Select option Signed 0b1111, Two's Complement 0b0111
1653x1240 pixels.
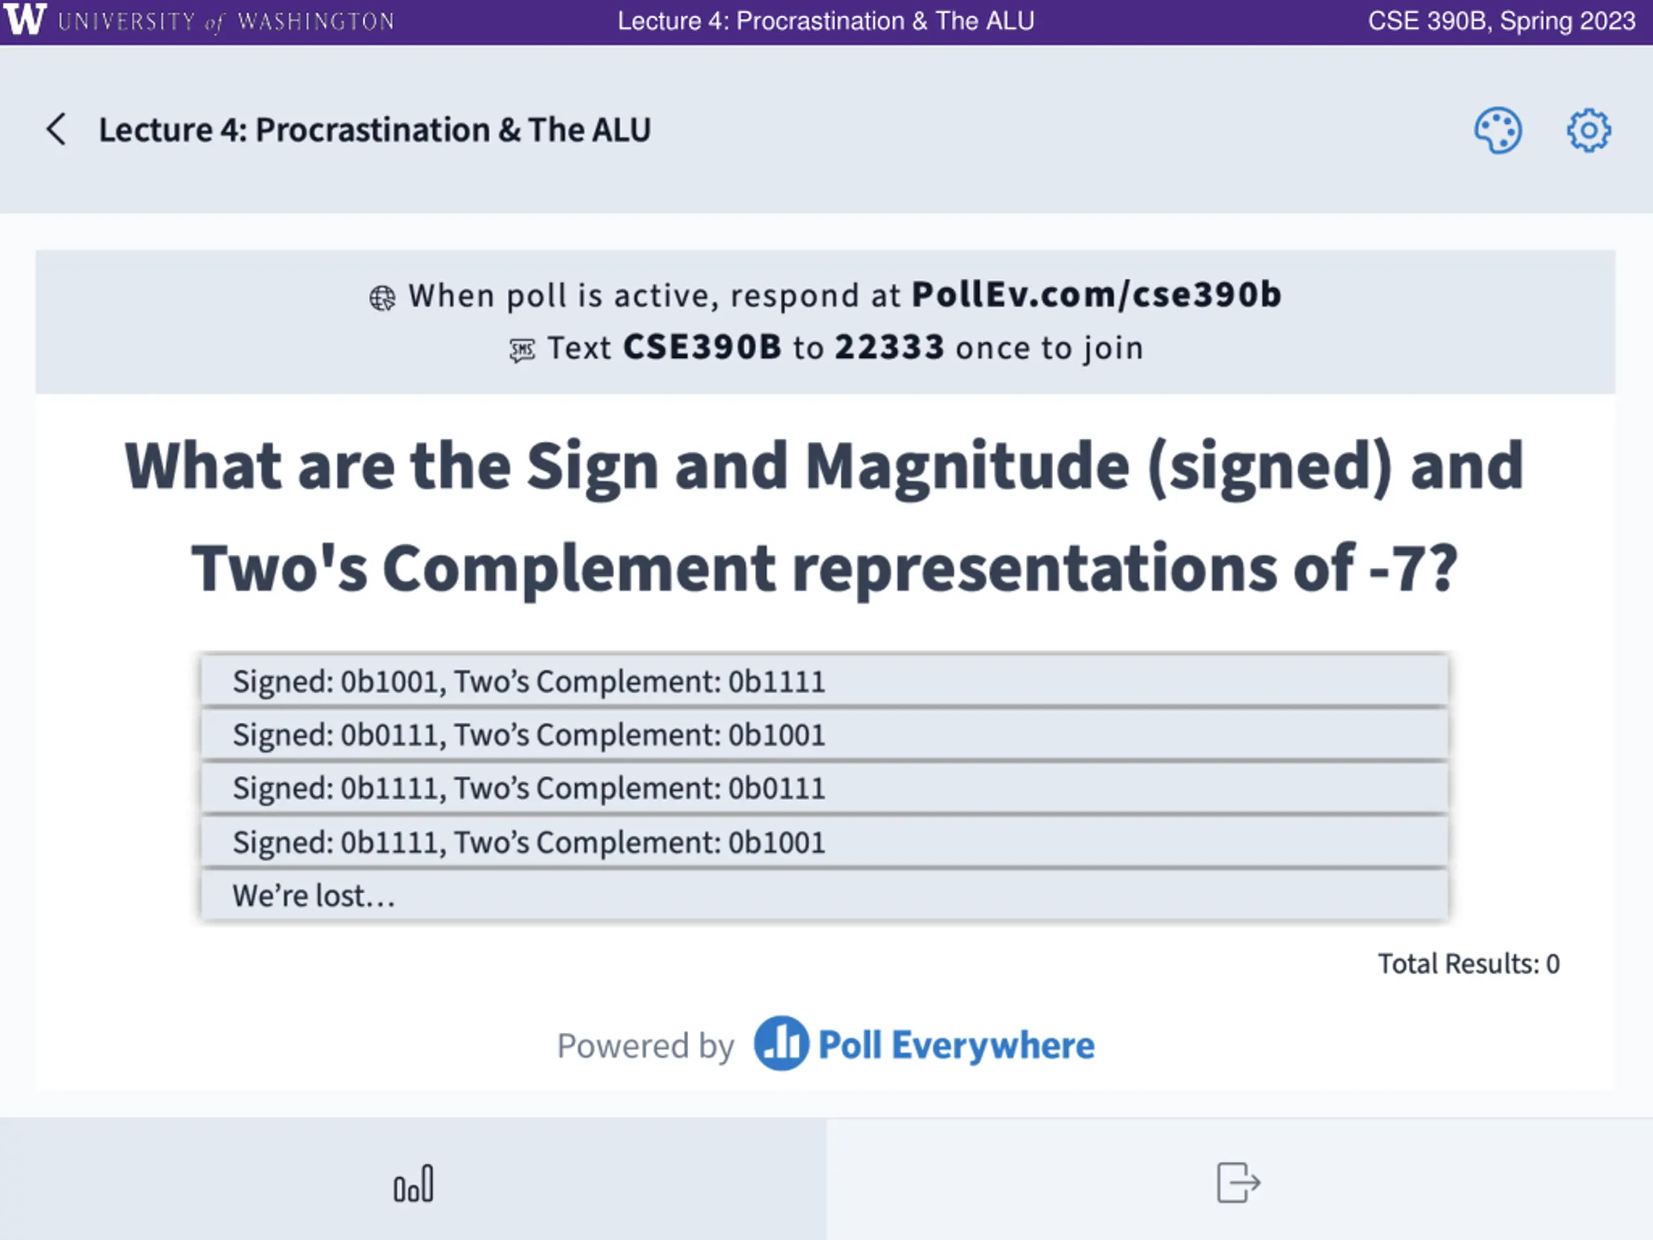[x=825, y=789]
